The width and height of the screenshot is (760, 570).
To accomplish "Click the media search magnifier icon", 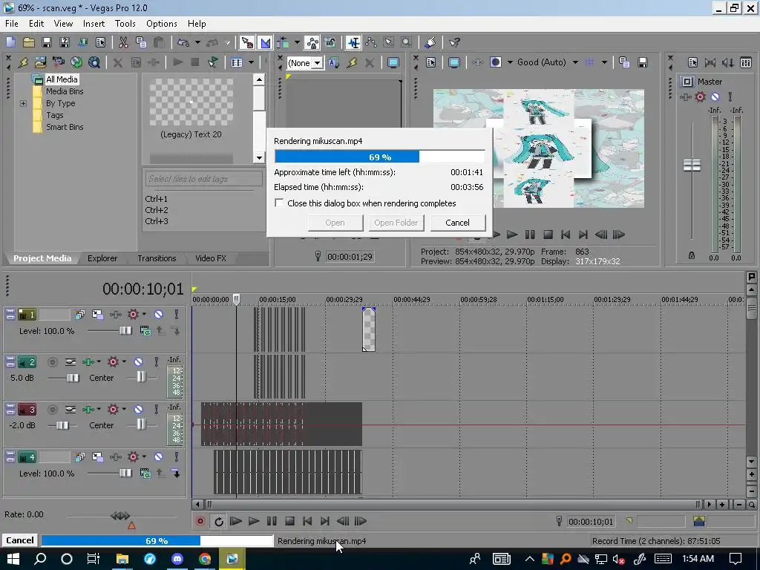I will [94, 62].
